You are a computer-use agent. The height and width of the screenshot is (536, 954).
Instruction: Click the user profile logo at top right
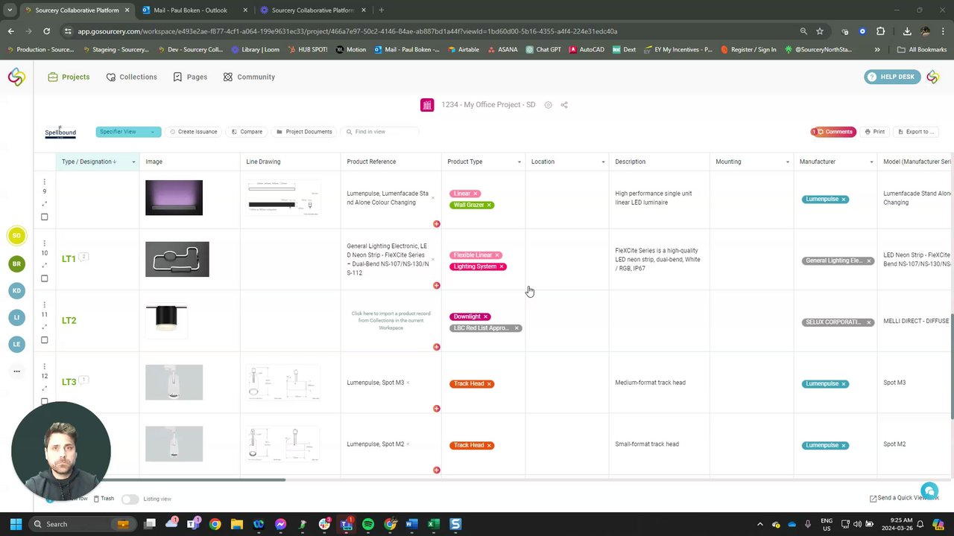932,77
